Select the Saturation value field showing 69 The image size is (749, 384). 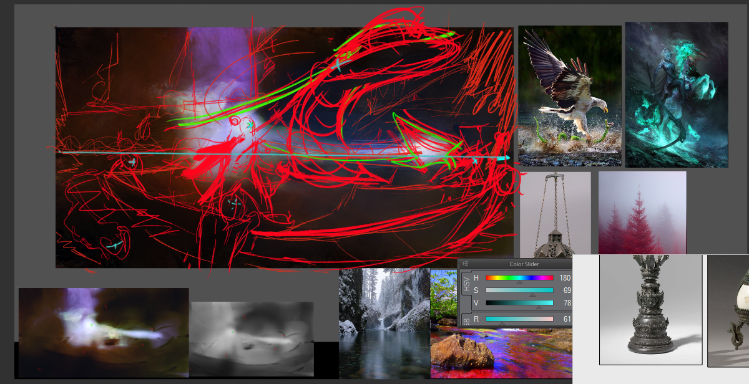coord(567,290)
